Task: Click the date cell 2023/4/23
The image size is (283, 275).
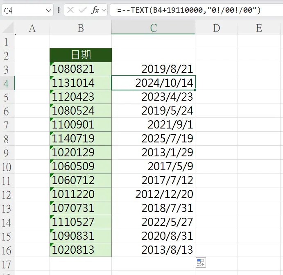Action: point(154,97)
